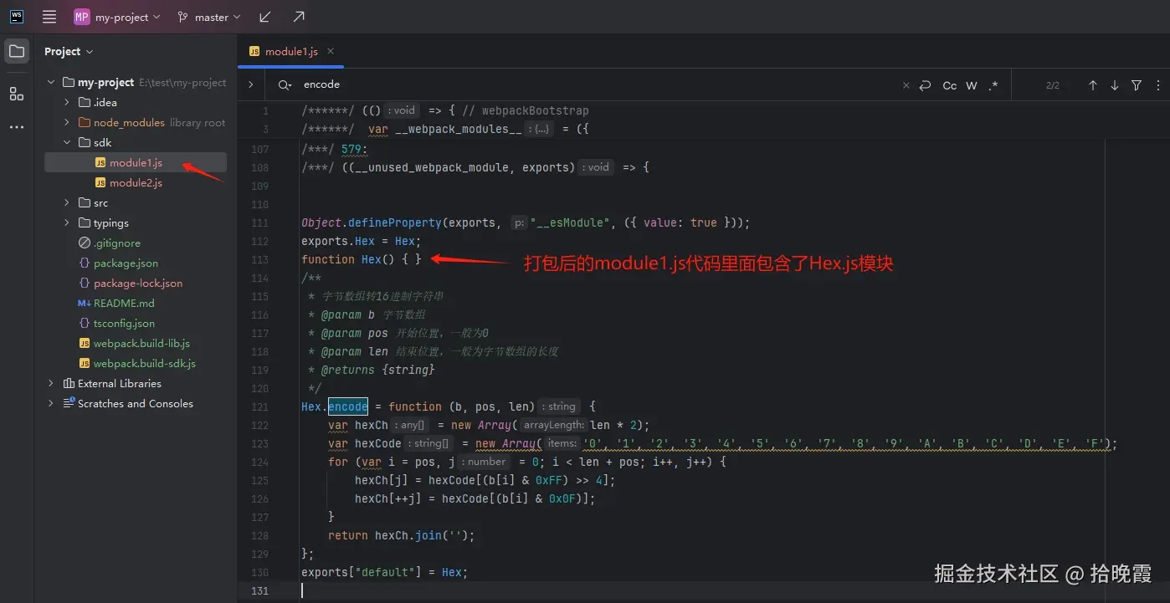This screenshot has width=1170, height=603.
Task: Click line number 113 in gutter
Action: click(259, 259)
